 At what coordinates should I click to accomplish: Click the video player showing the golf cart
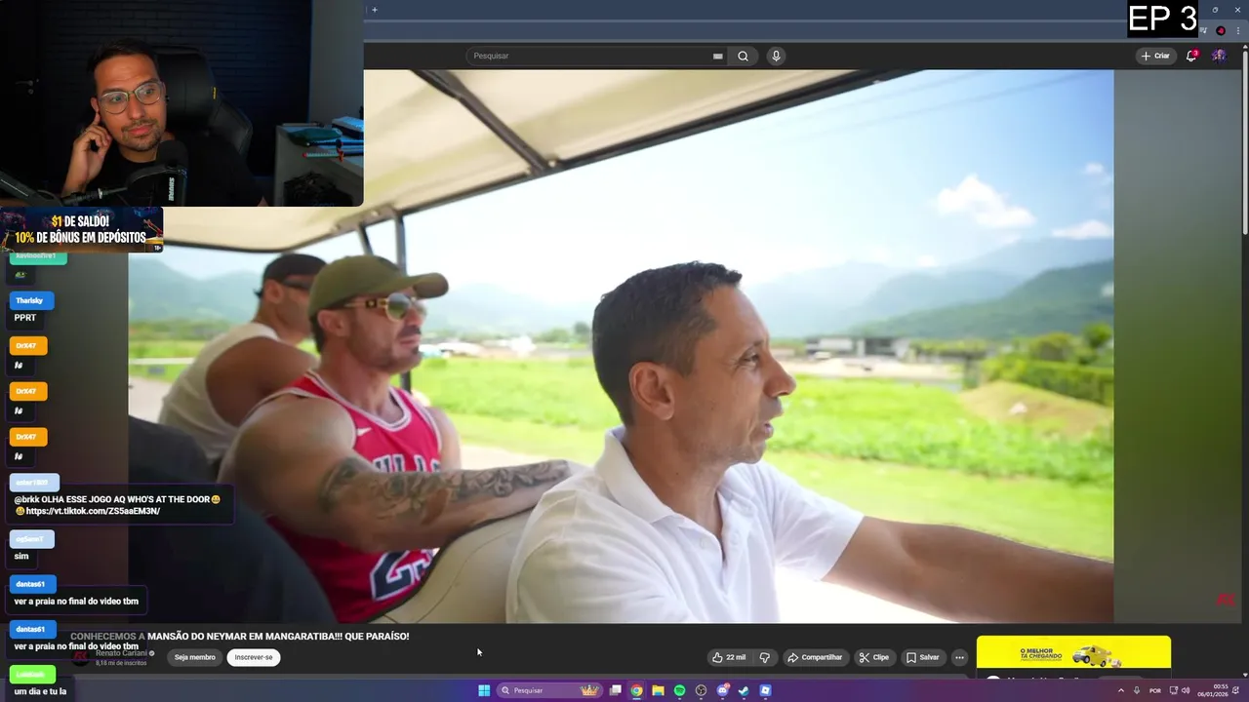coord(621,346)
